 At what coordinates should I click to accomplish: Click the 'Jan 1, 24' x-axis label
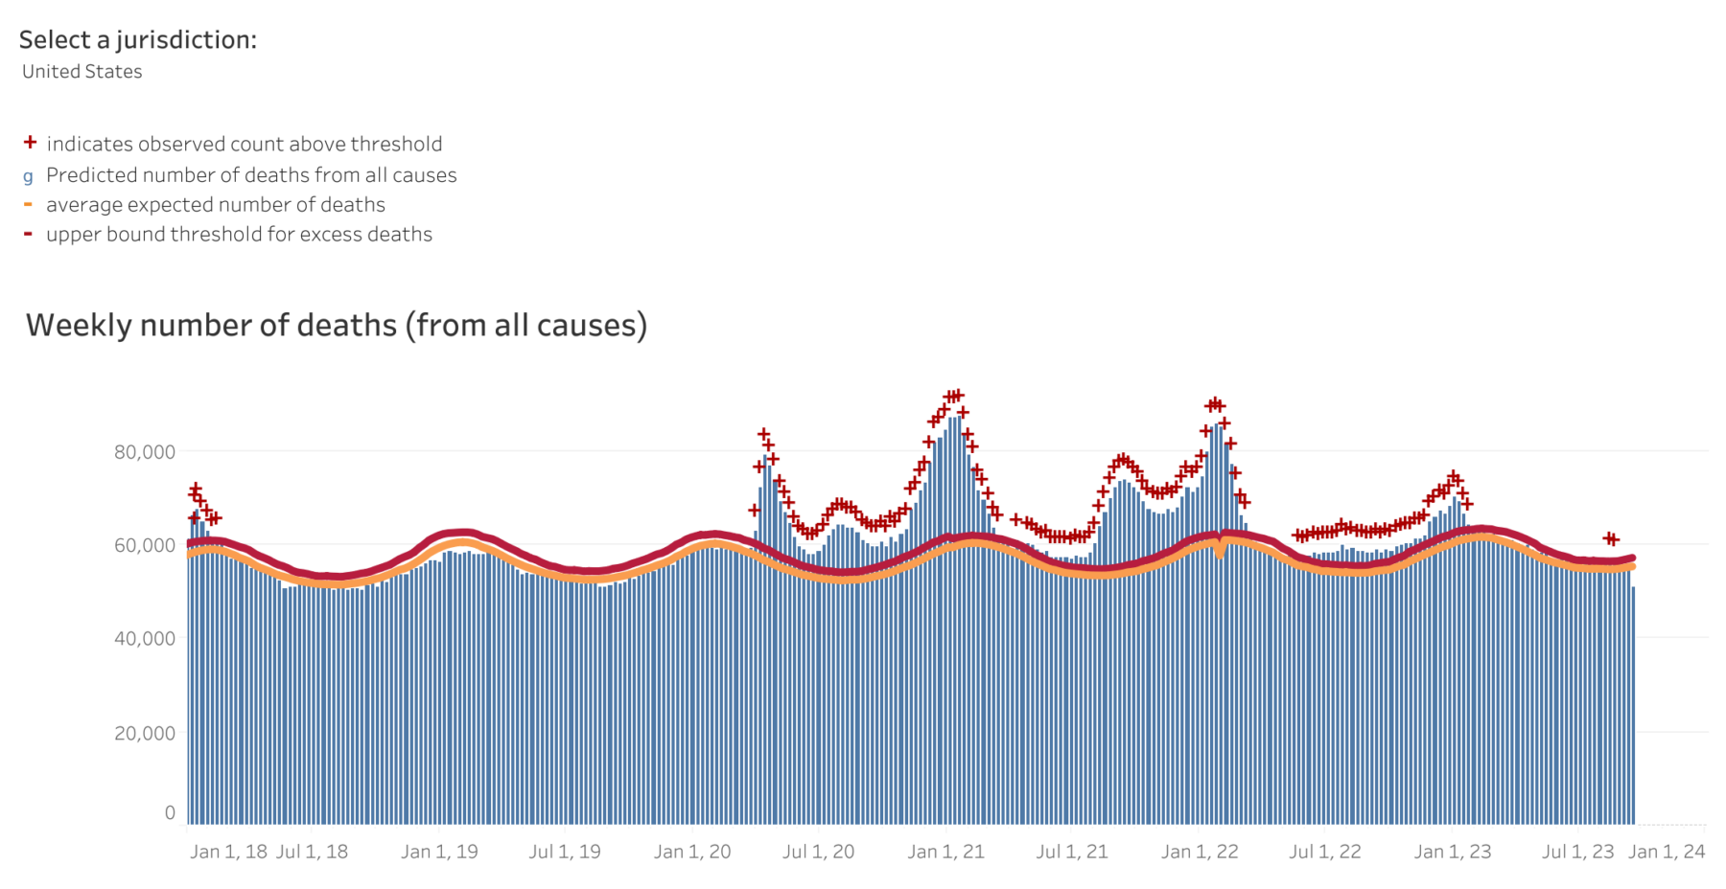[x=1667, y=852]
